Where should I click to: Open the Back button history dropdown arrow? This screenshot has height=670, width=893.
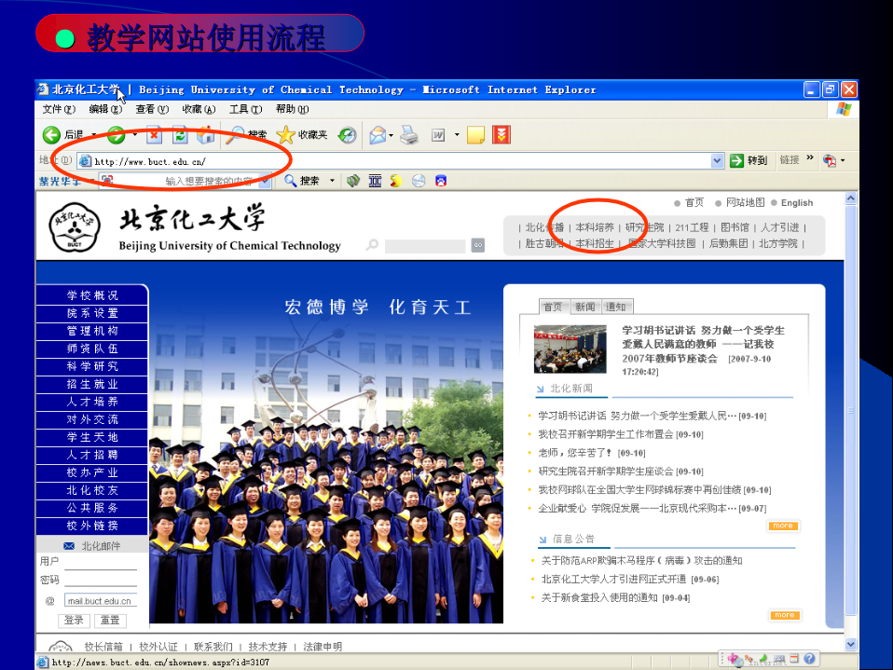pos(94,135)
